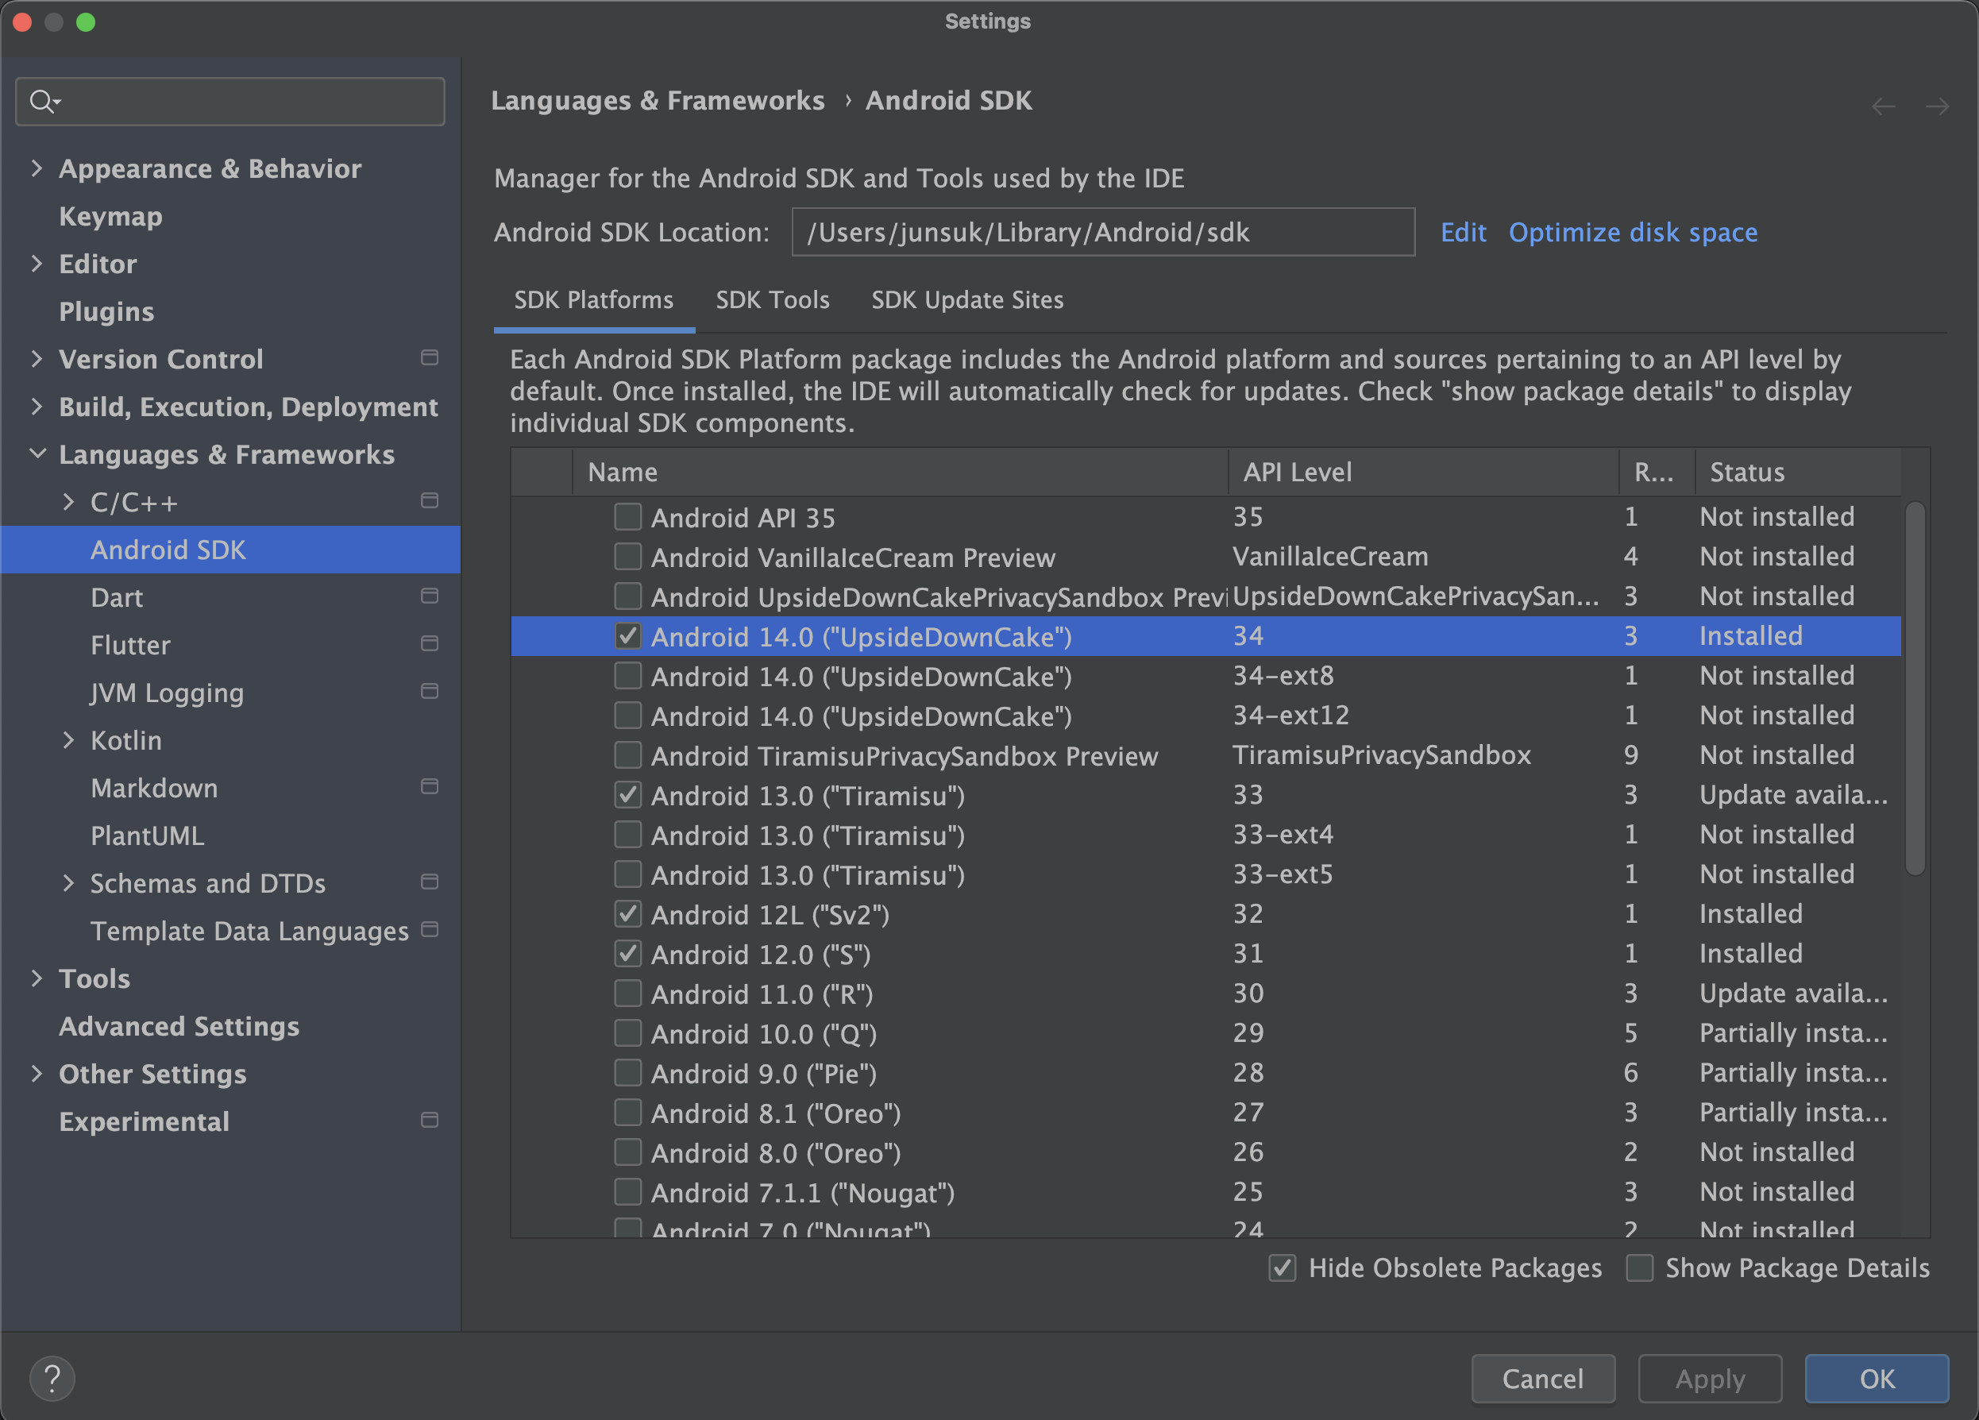Click project-level icon next to Version Control
The width and height of the screenshot is (1979, 1420).
pos(430,358)
